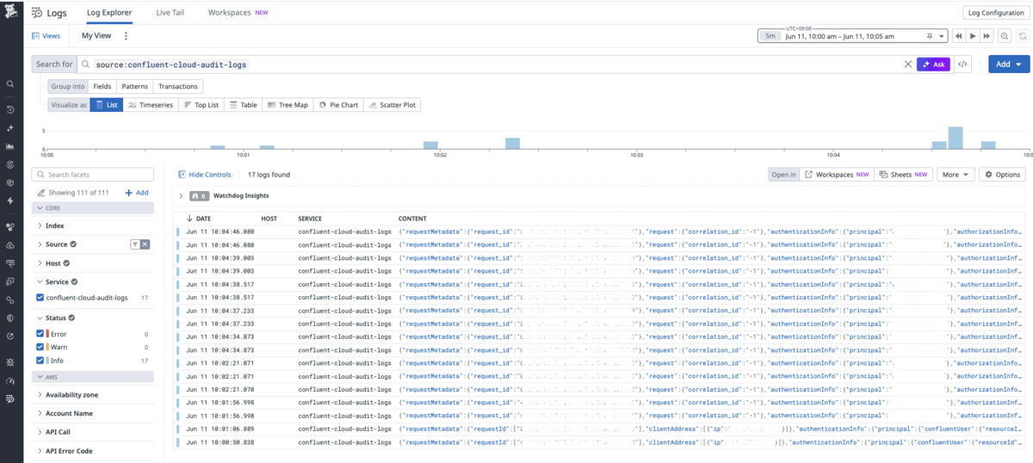The height and width of the screenshot is (463, 1033).
Task: Open the three-dot menu next to My View
Action: coord(126,36)
